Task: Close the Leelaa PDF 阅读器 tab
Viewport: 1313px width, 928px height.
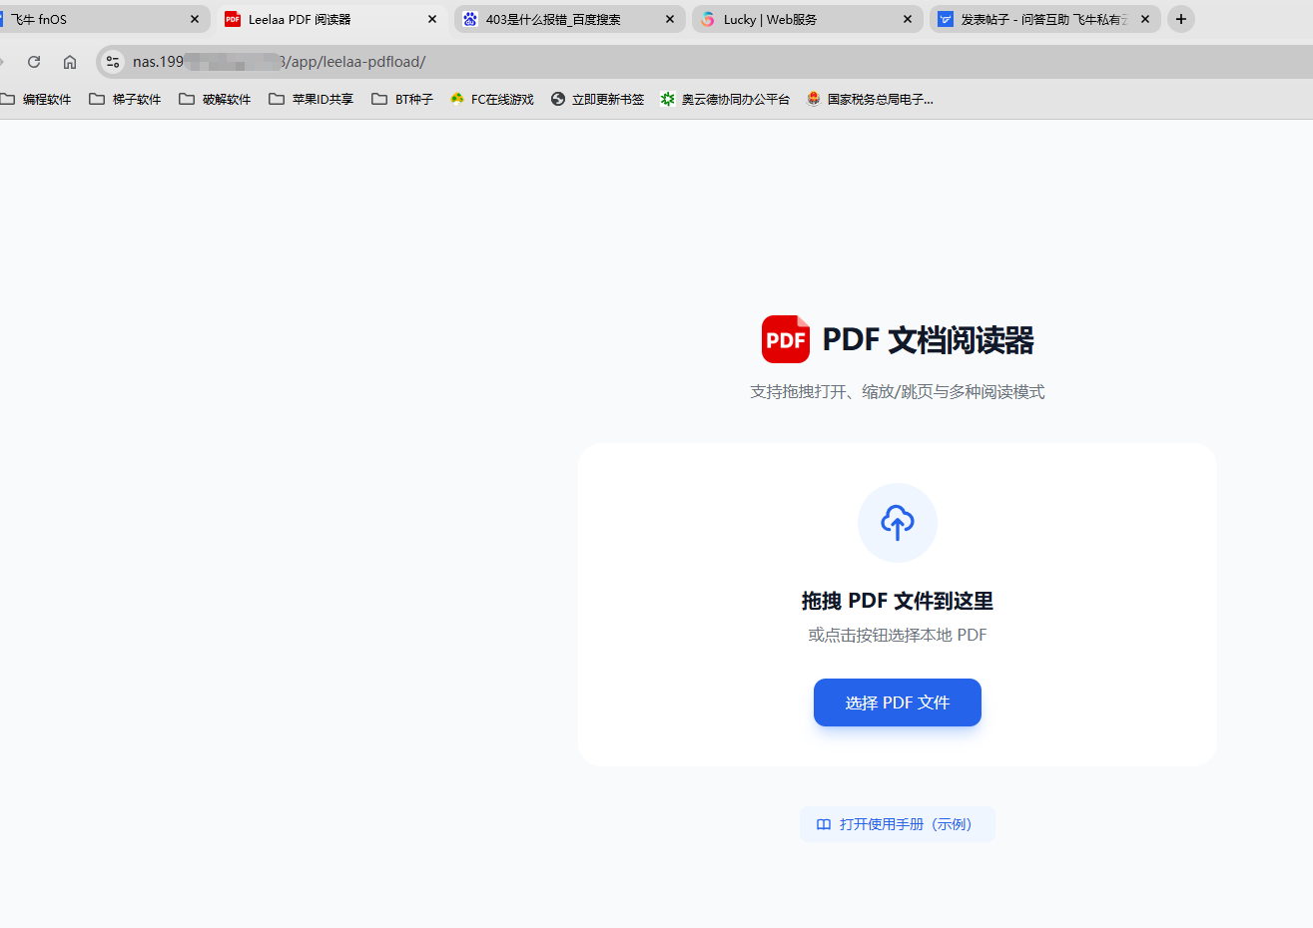Action: [x=432, y=19]
